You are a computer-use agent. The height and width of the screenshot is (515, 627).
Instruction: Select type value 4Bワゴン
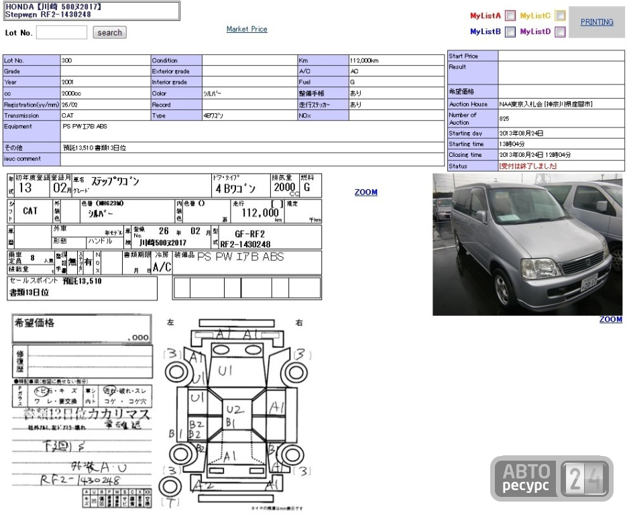click(213, 115)
